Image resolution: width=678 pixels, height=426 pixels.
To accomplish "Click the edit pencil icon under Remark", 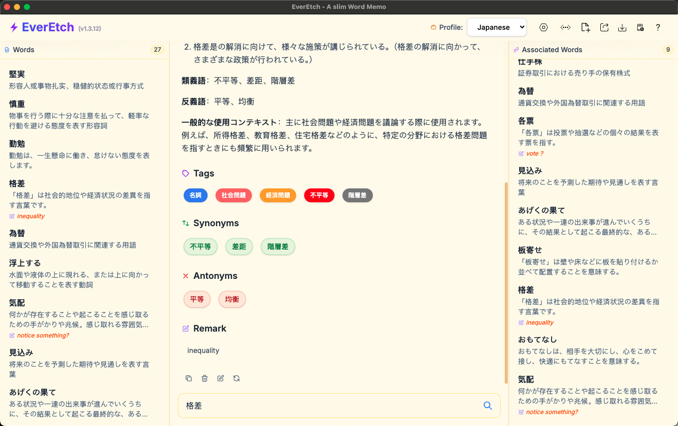I will pyautogui.click(x=221, y=378).
